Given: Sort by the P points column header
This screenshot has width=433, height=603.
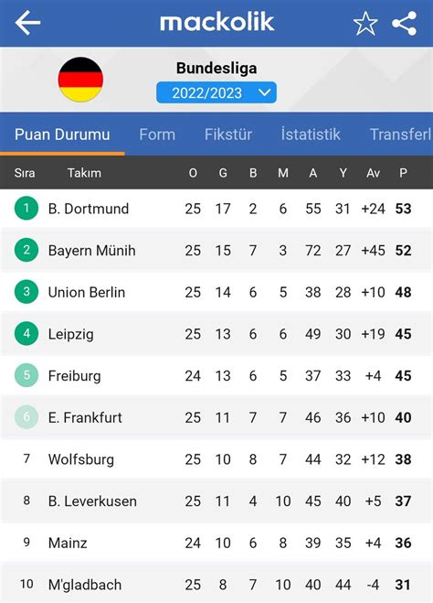Looking at the screenshot, I should click(x=403, y=173).
